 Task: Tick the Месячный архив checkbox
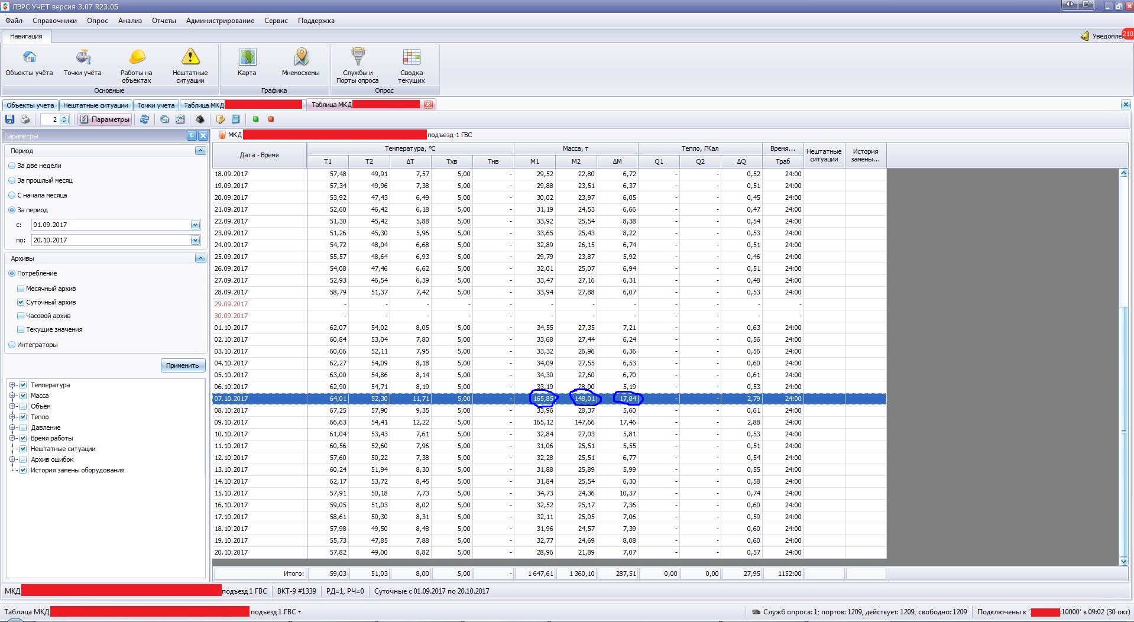tap(21, 289)
